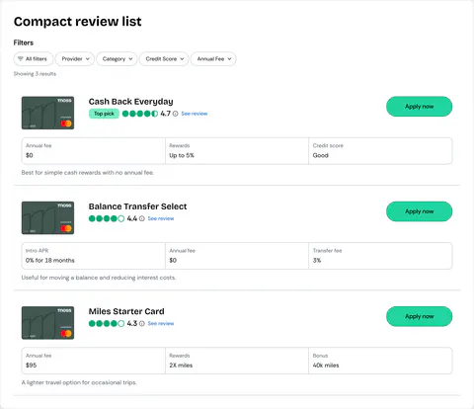
Task: Expand the Category filter dropdown
Action: [117, 59]
